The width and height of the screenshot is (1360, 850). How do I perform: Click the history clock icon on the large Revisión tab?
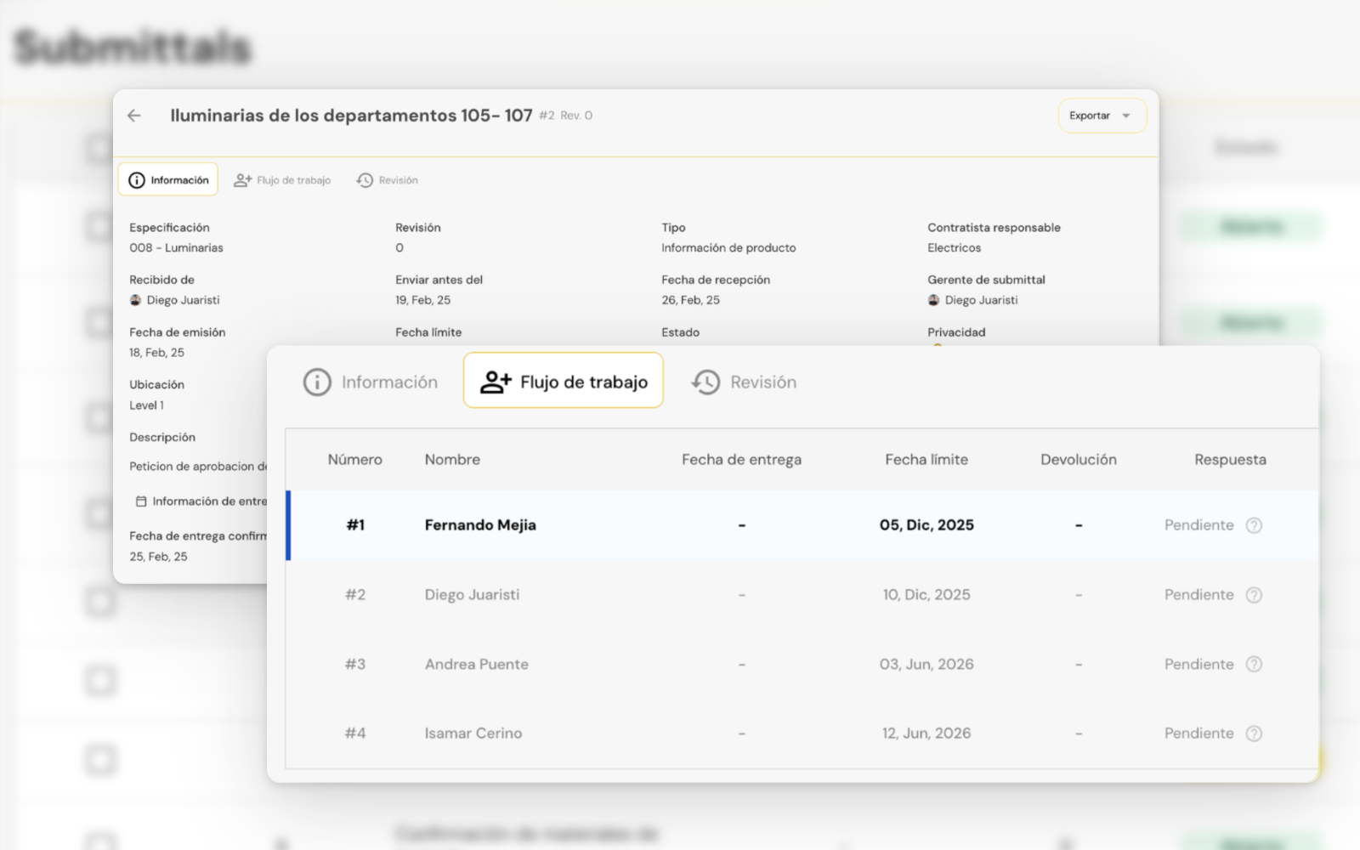click(x=705, y=382)
